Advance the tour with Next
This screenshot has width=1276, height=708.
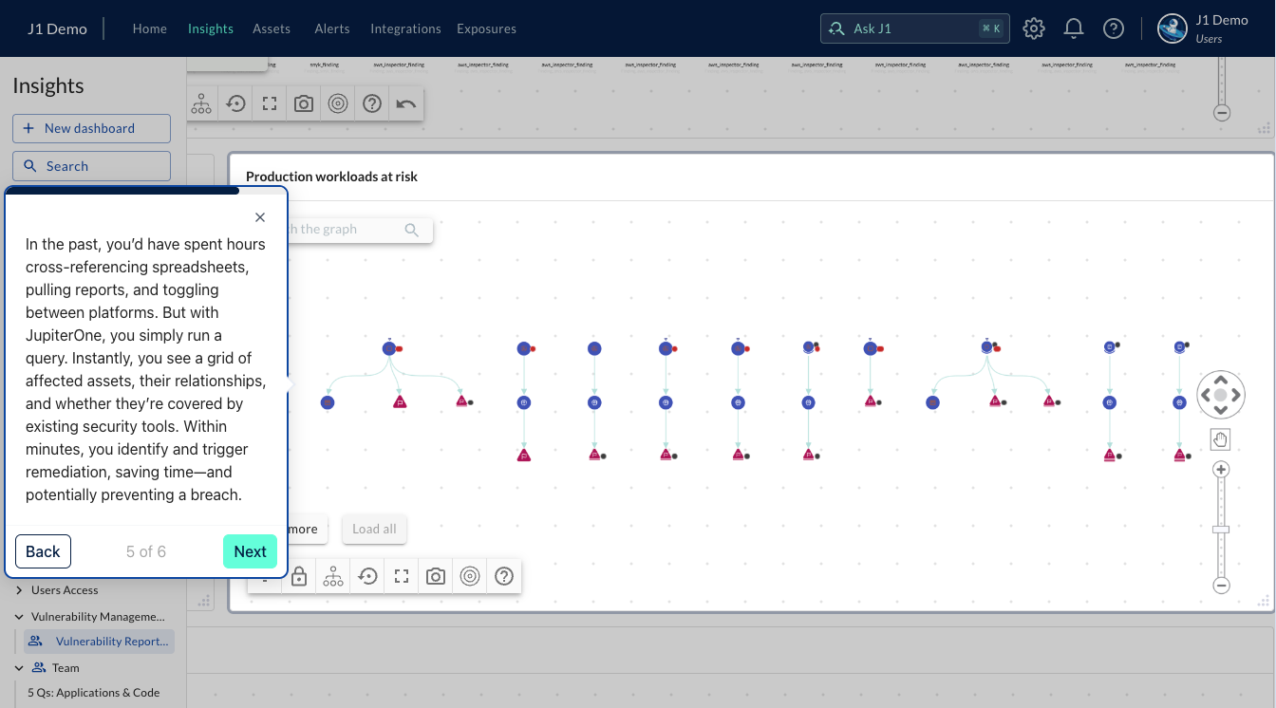(250, 551)
